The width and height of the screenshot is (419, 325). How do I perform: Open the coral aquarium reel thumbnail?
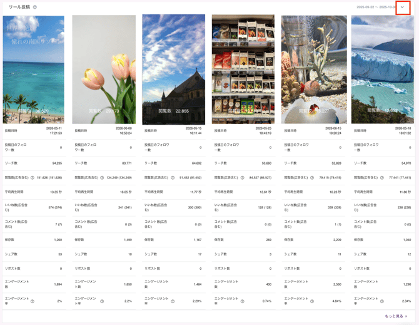(x=314, y=70)
